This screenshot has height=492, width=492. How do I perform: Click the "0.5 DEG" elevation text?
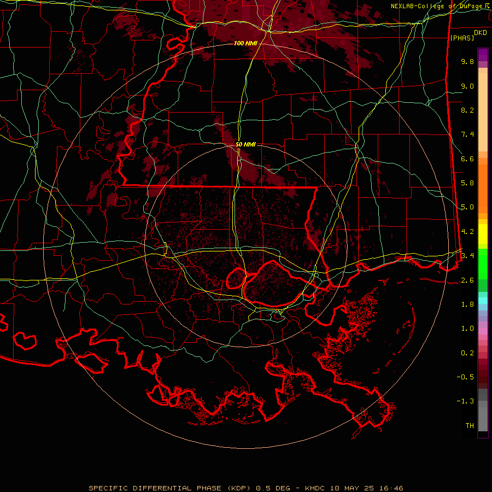[x=272, y=488]
